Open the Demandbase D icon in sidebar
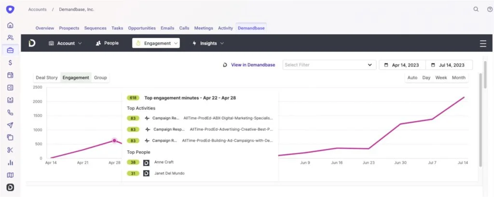This screenshot has height=197, width=494. click(x=10, y=187)
